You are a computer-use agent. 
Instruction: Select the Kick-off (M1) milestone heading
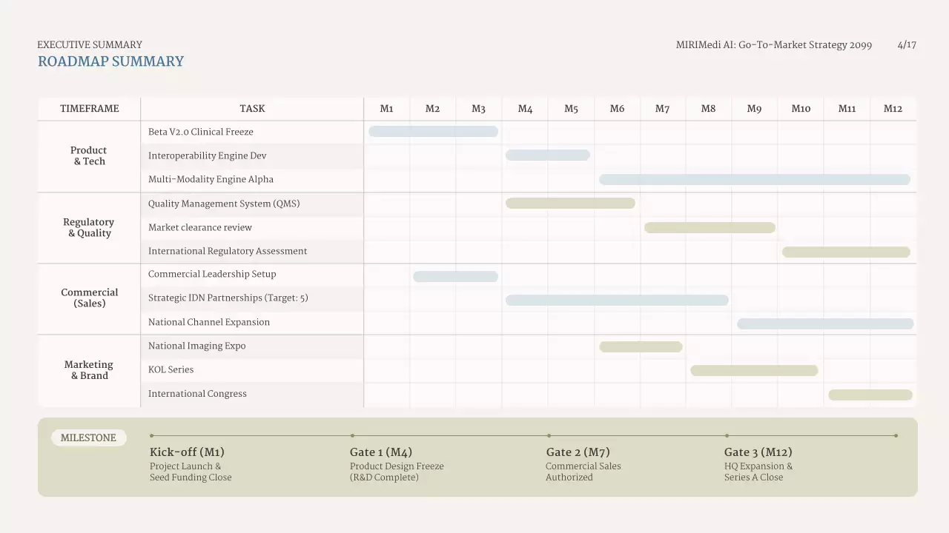click(187, 452)
